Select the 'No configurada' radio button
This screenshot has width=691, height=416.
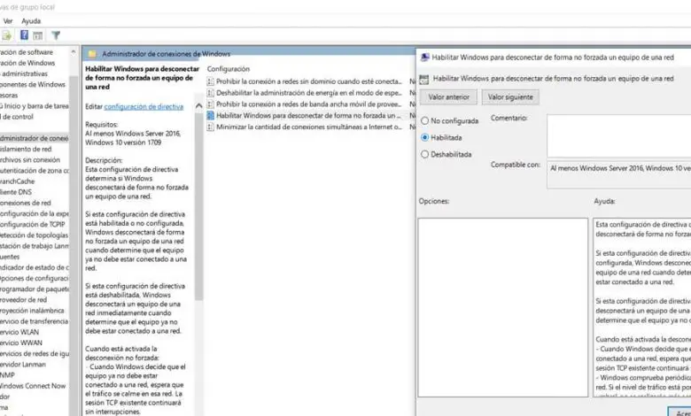425,120
